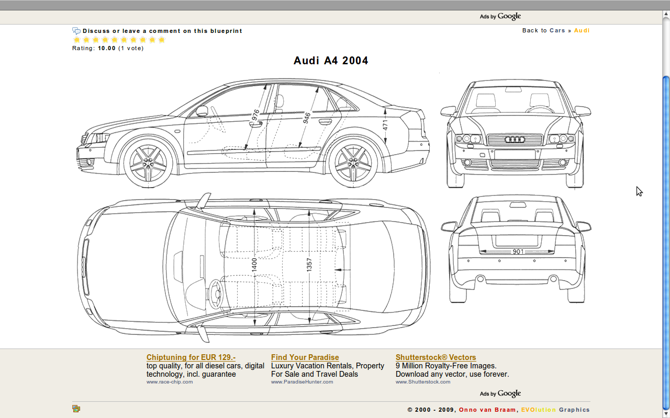Click the '901' dimension on the rear view
The height and width of the screenshot is (418, 670).
pyautogui.click(x=518, y=251)
